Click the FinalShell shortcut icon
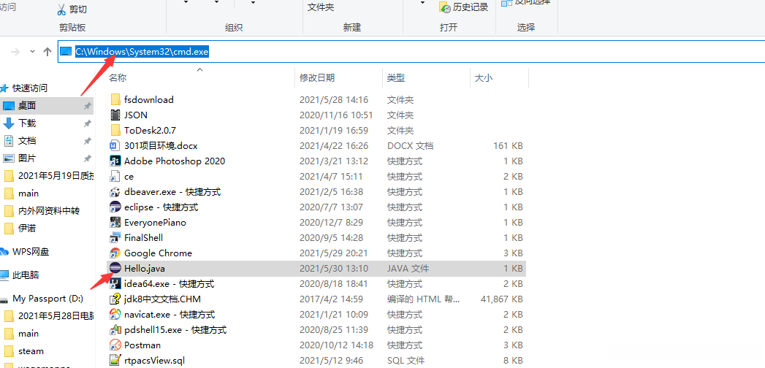Viewport: 765px width, 368px height. [115, 238]
